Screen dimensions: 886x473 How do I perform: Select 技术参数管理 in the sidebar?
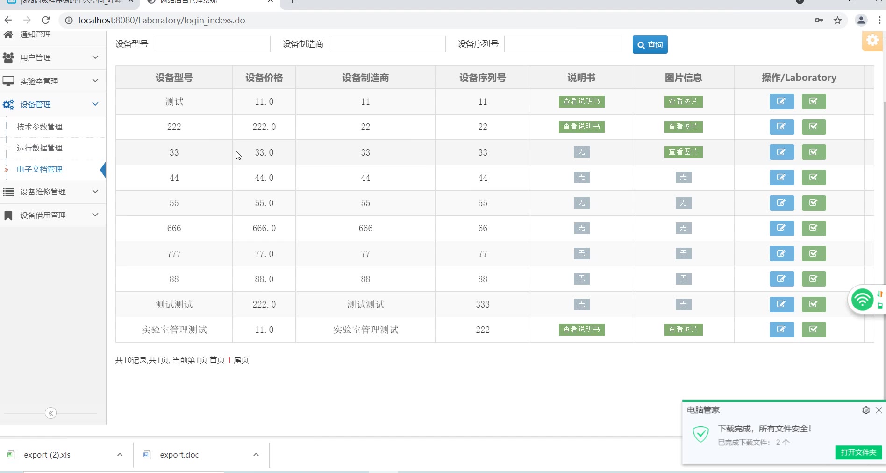[x=40, y=127]
